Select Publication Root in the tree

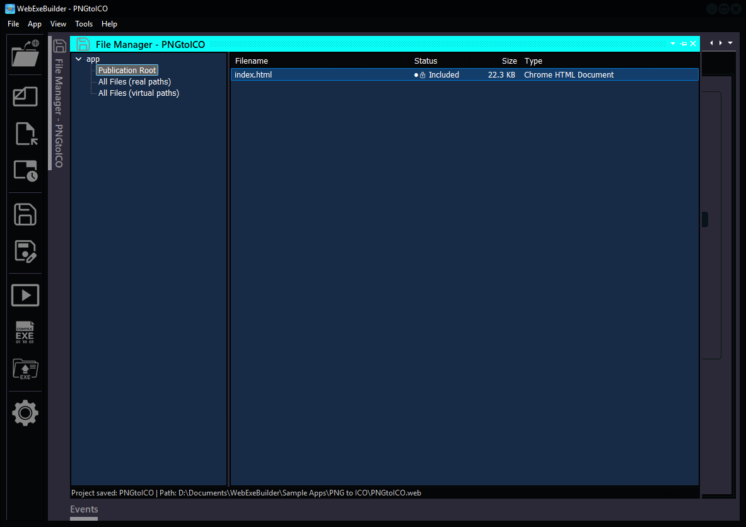point(126,70)
